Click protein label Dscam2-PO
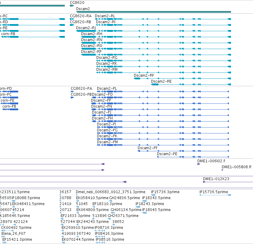Screen dimensions: 253x244 point(102,95)
